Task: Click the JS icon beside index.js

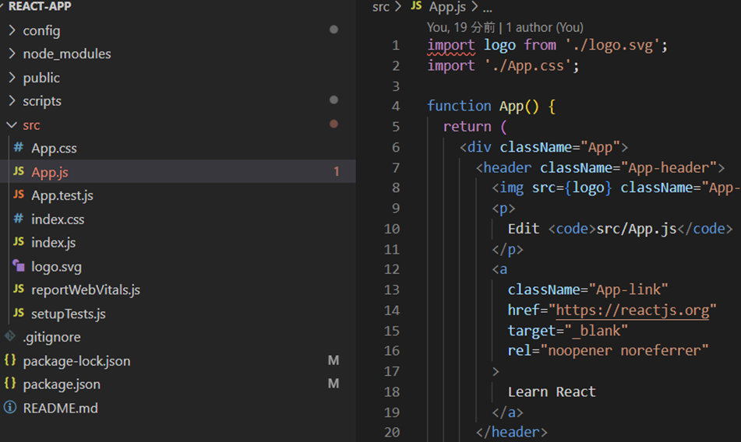Action: point(19,241)
